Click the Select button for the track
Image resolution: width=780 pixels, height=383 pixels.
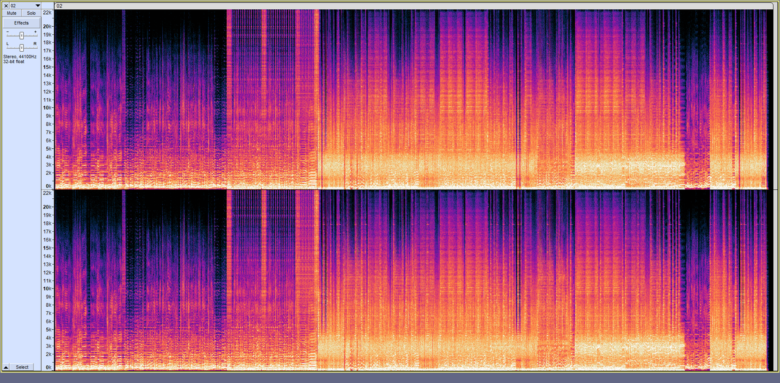[x=22, y=367]
